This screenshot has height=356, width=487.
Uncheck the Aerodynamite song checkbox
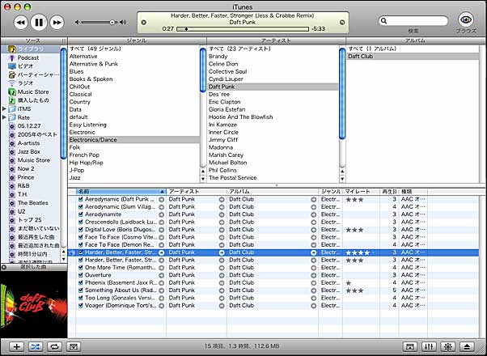pyautogui.click(x=81, y=214)
